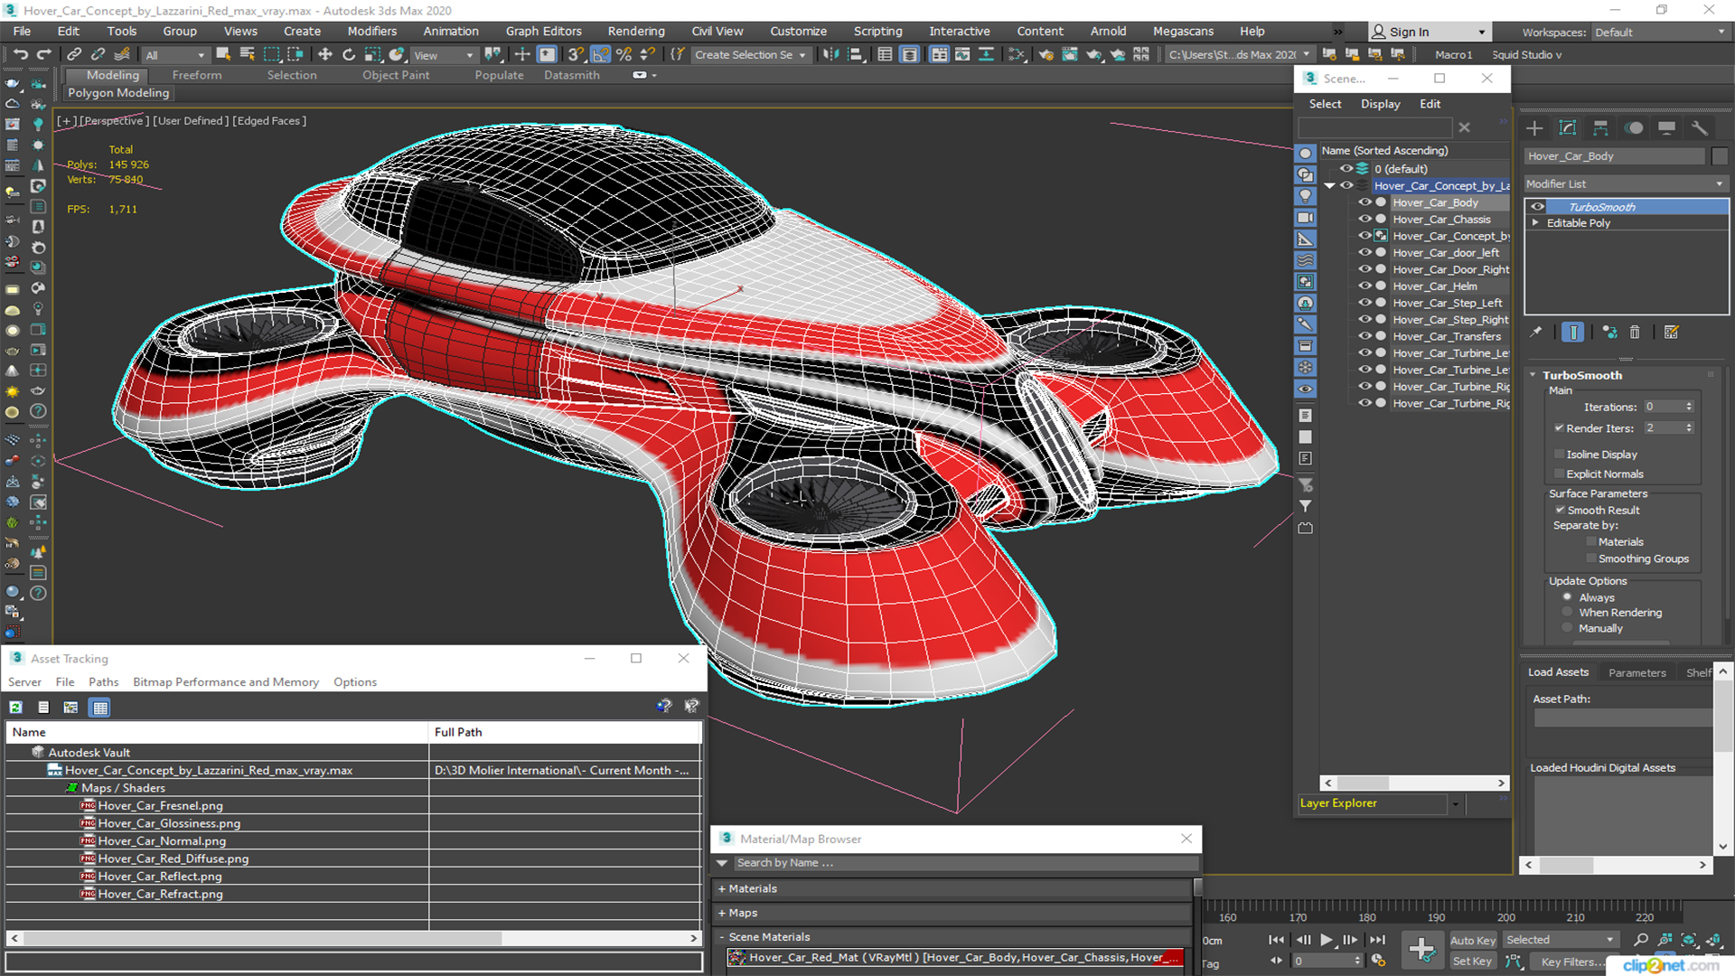Open the Modifier List dropdown
1735x976 pixels.
click(x=1626, y=183)
